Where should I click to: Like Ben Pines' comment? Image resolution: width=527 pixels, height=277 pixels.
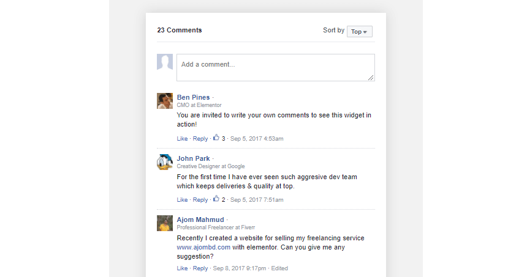[182, 138]
